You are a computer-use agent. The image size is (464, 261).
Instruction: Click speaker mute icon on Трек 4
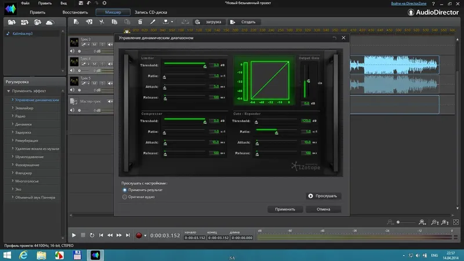[73, 71]
